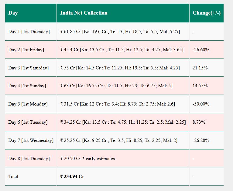Click the 21.15% change value

click(200, 68)
